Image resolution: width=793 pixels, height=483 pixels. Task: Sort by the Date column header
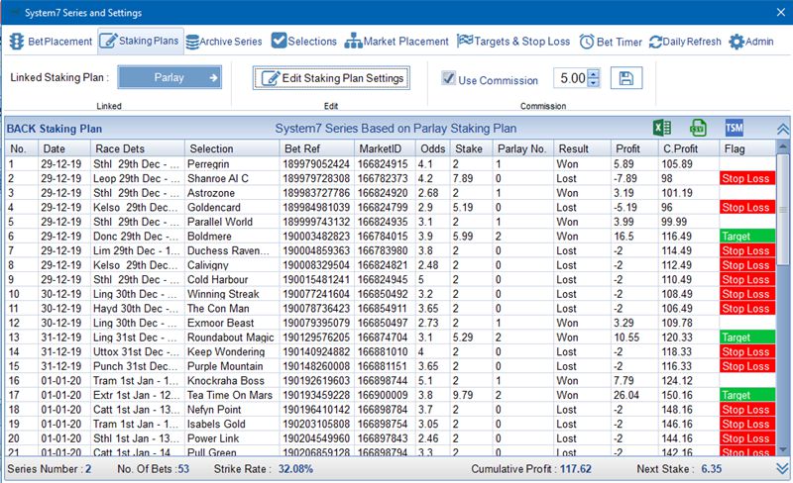coord(64,148)
